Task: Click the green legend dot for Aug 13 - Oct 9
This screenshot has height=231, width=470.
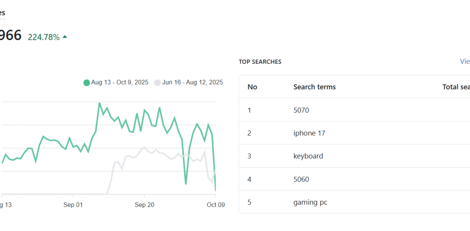Action: point(86,83)
